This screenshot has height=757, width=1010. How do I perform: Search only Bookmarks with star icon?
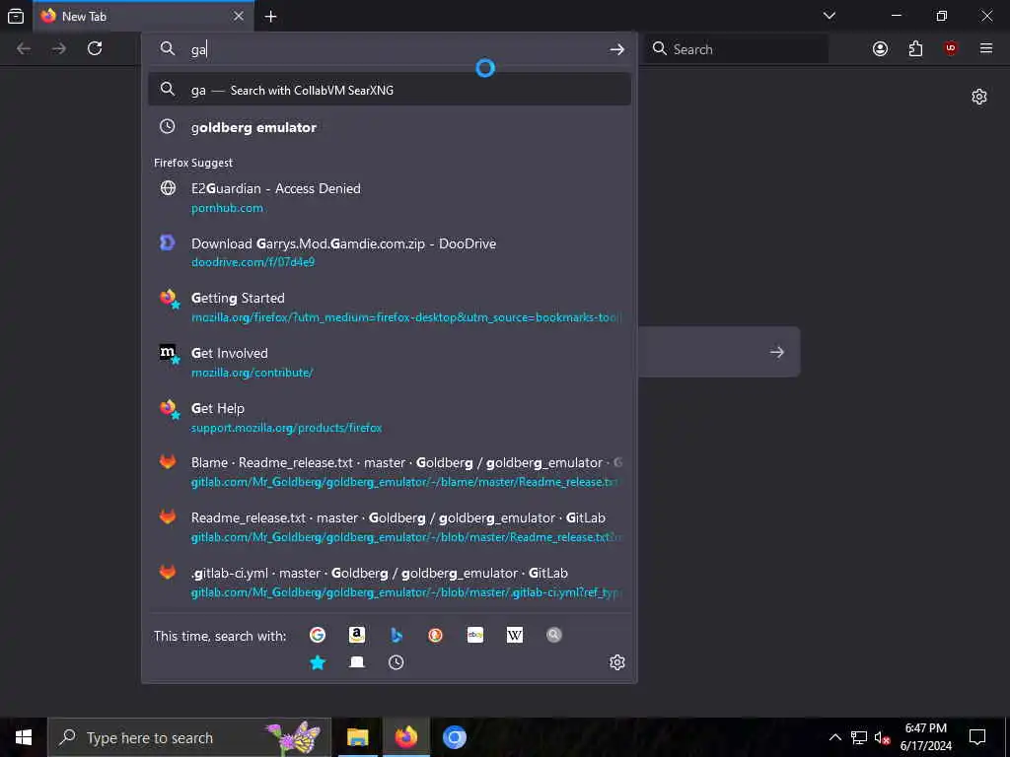coord(318,662)
